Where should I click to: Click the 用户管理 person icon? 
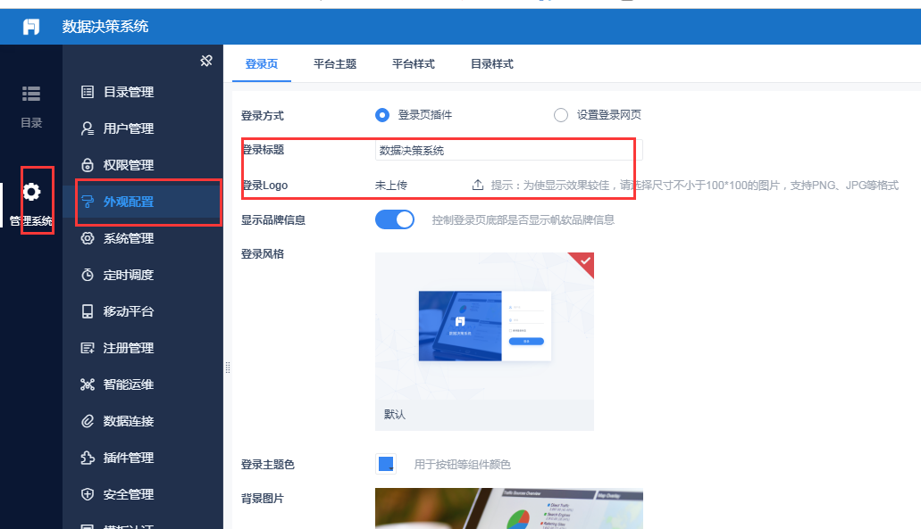88,128
